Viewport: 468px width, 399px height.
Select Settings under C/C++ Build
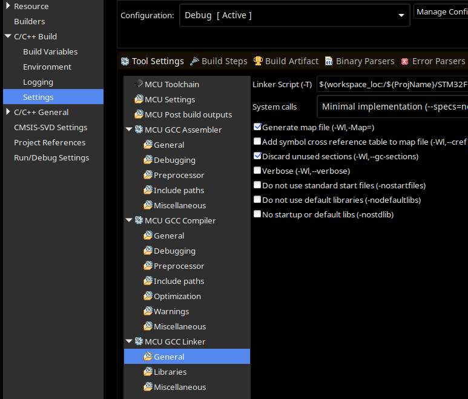53,97
